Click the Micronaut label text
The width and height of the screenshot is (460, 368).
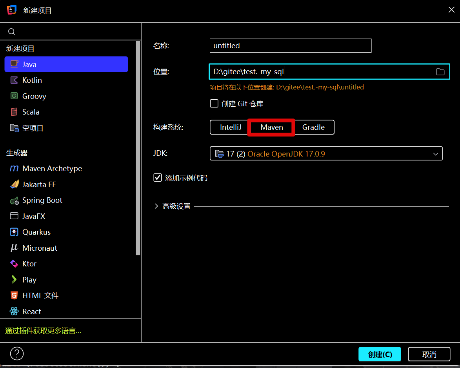pyautogui.click(x=40, y=248)
